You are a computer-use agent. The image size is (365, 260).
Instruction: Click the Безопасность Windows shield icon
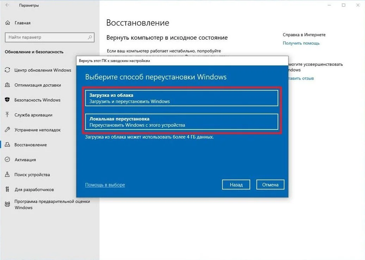coord(7,100)
